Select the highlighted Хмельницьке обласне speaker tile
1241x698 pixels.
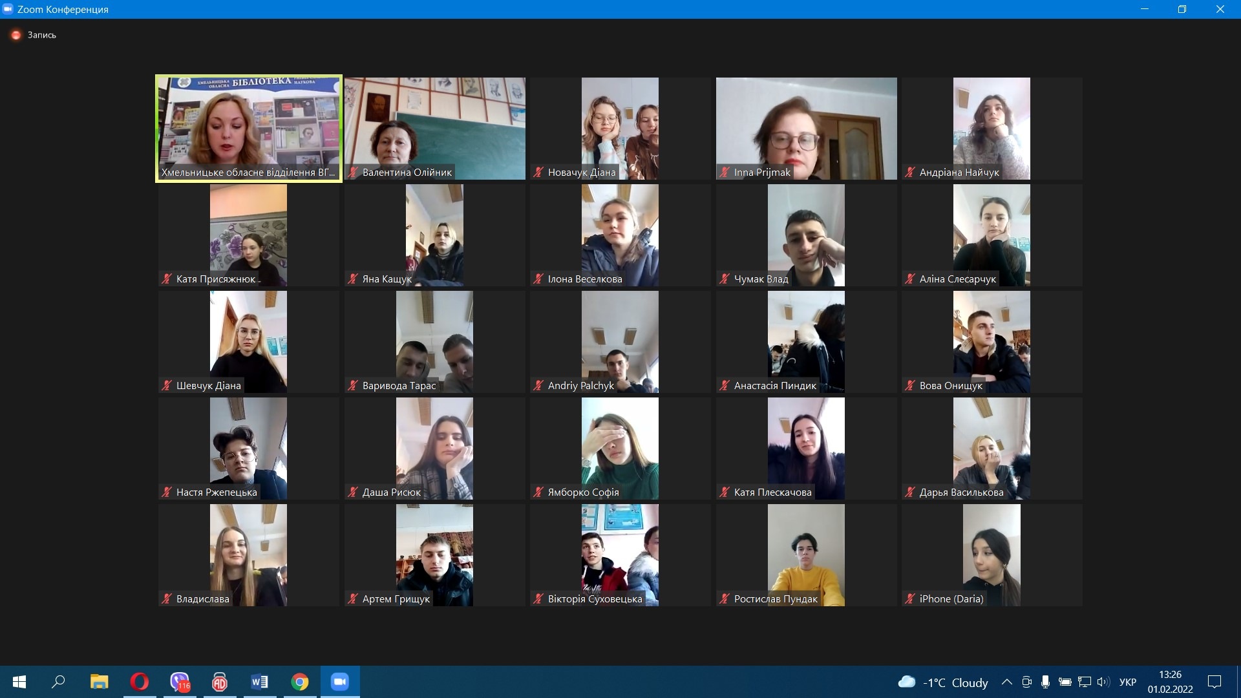(249, 128)
